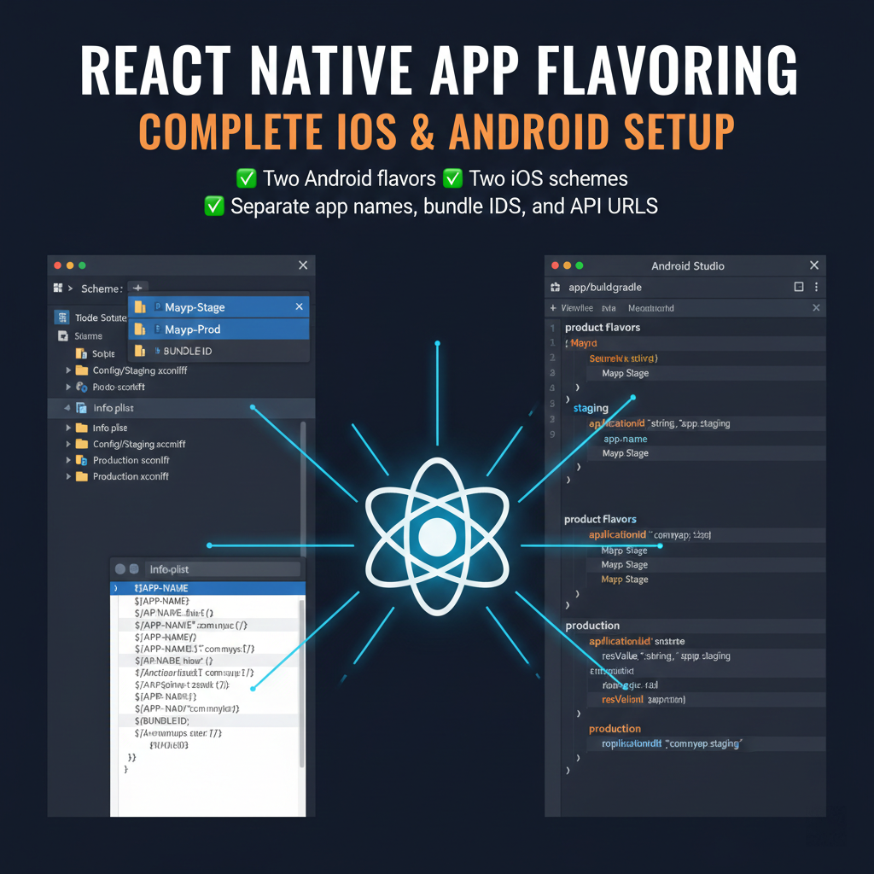The width and height of the screenshot is (874, 874).
Task: Expand the Production sconlft row arrow
Action: (68, 460)
